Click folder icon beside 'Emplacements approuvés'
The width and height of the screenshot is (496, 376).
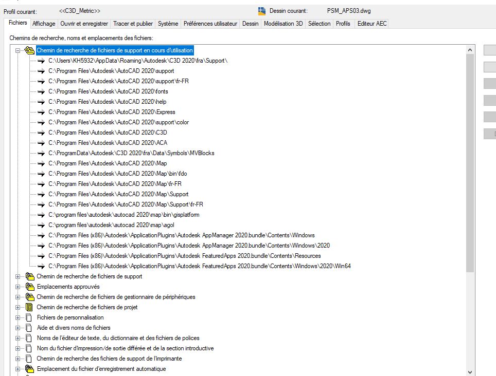[x=30, y=287]
